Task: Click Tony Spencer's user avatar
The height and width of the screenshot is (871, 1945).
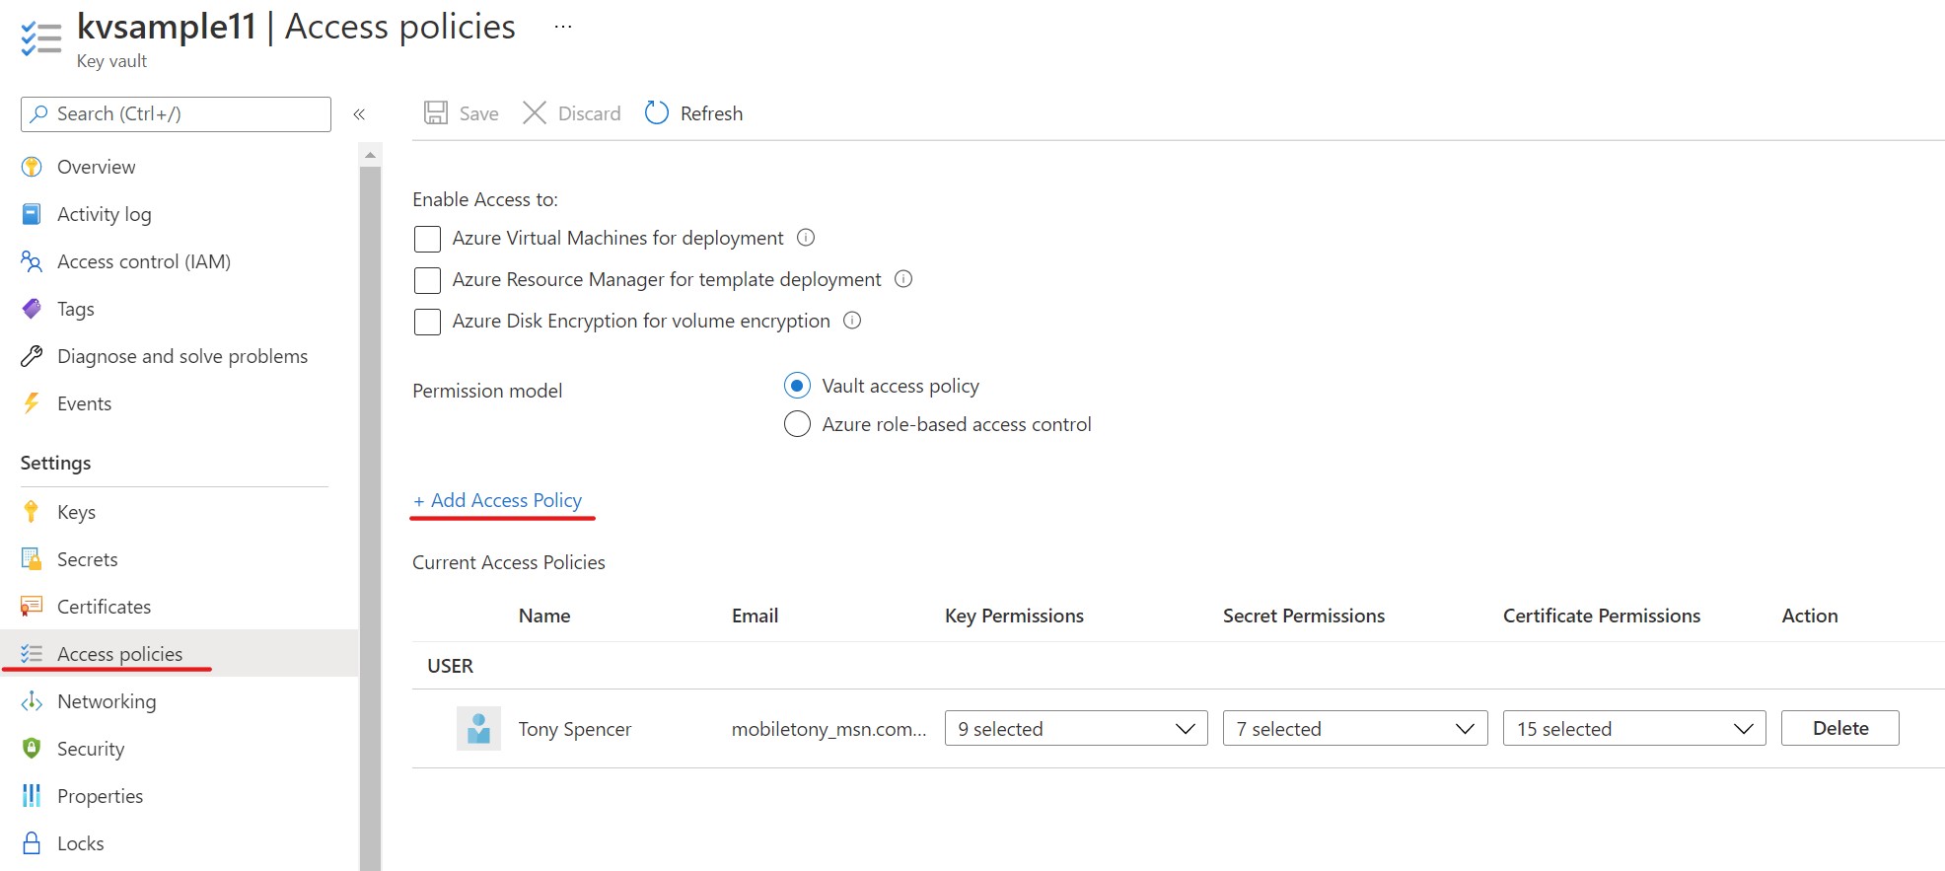Action: coord(478,728)
